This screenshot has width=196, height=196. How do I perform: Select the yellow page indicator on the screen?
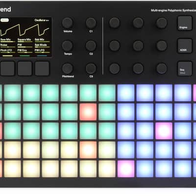coord(8,56)
